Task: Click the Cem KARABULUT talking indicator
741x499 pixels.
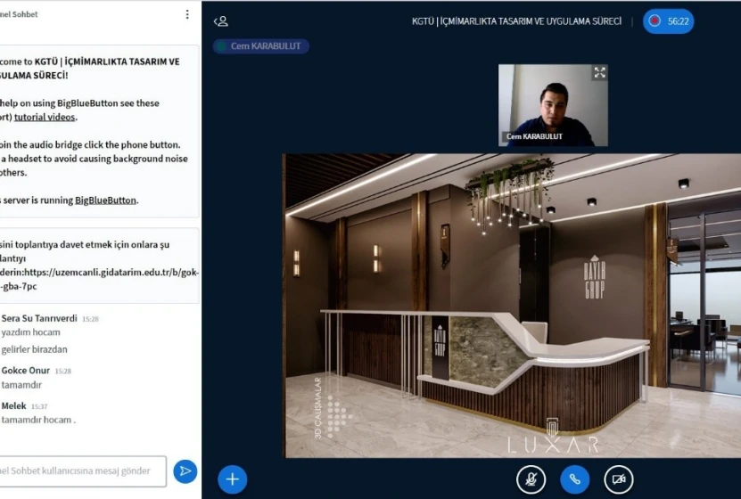Action: [x=261, y=46]
